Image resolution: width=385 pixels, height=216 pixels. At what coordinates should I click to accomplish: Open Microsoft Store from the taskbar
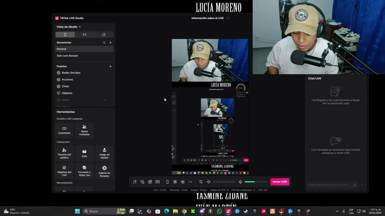tap(158, 211)
